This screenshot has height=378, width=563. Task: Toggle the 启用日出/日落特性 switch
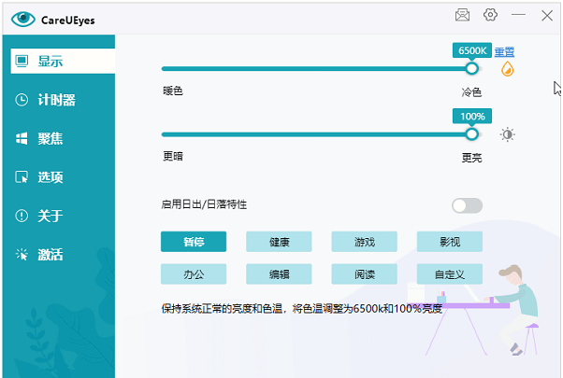(x=467, y=205)
